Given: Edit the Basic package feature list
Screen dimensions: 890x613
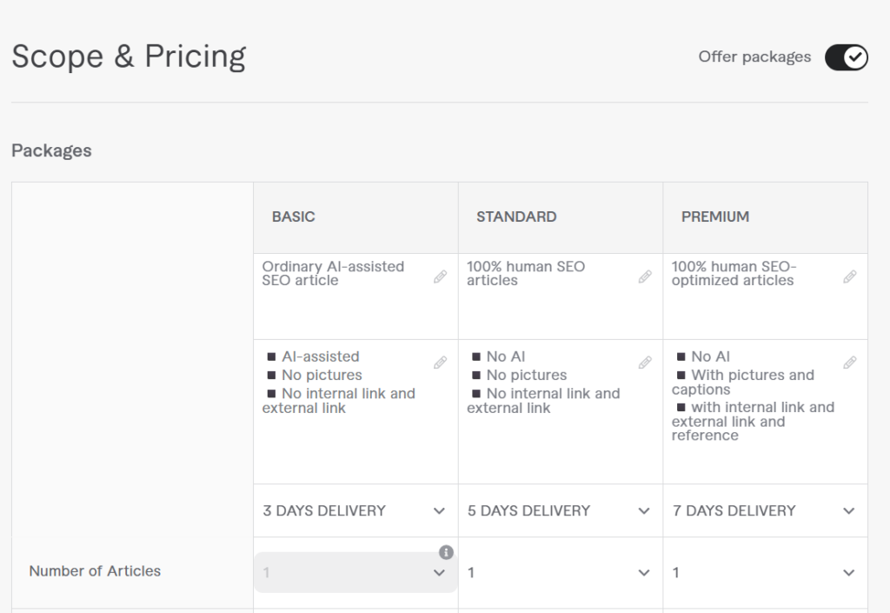Looking at the screenshot, I should (x=440, y=363).
